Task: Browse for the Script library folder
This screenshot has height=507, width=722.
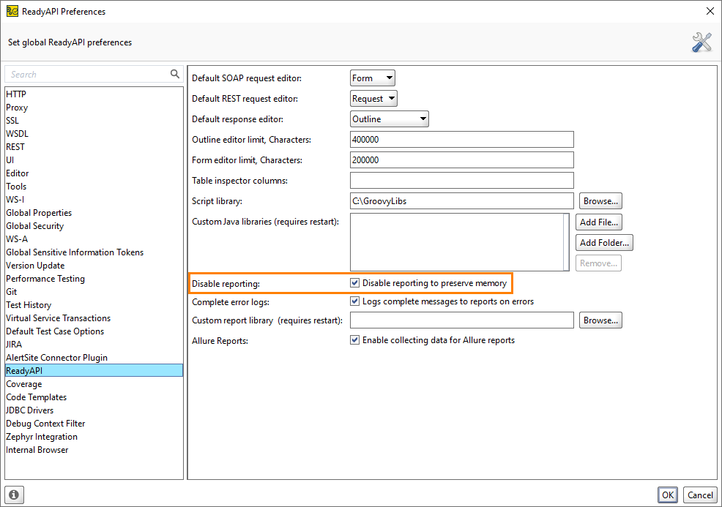Action: click(x=600, y=201)
